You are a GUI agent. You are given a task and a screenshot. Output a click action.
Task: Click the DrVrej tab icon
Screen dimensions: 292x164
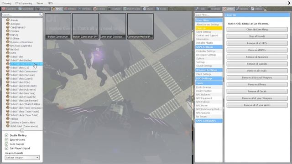[x=224, y=9]
